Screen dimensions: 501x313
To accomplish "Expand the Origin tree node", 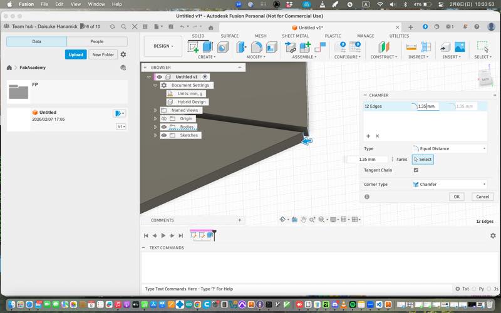I will (x=155, y=118).
